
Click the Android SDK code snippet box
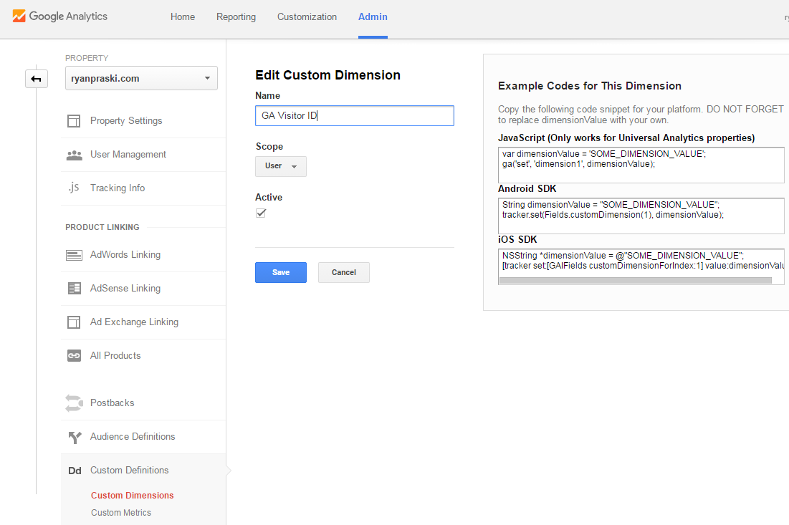tap(641, 216)
